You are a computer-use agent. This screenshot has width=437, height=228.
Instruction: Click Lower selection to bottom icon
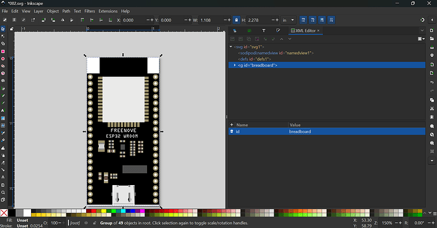(x=110, y=20)
